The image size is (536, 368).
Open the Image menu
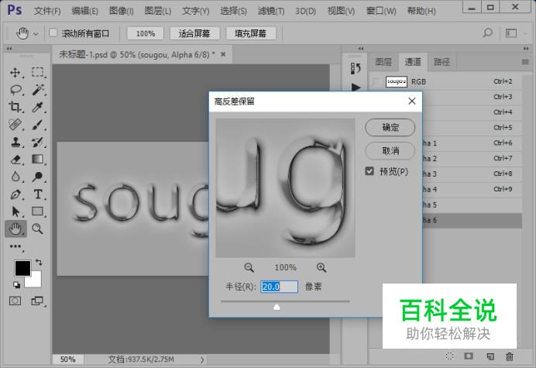tap(122, 11)
